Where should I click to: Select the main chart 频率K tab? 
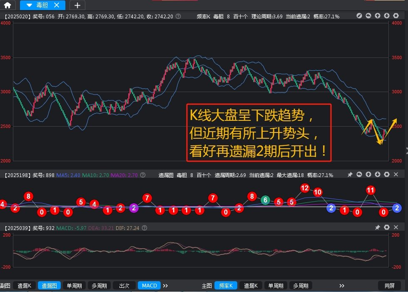click(226, 285)
